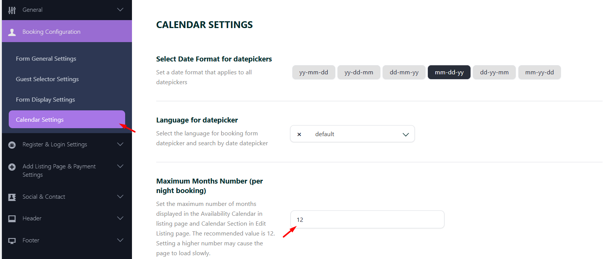
Task: Click the Booking Configuration user icon
Action: coord(12,32)
